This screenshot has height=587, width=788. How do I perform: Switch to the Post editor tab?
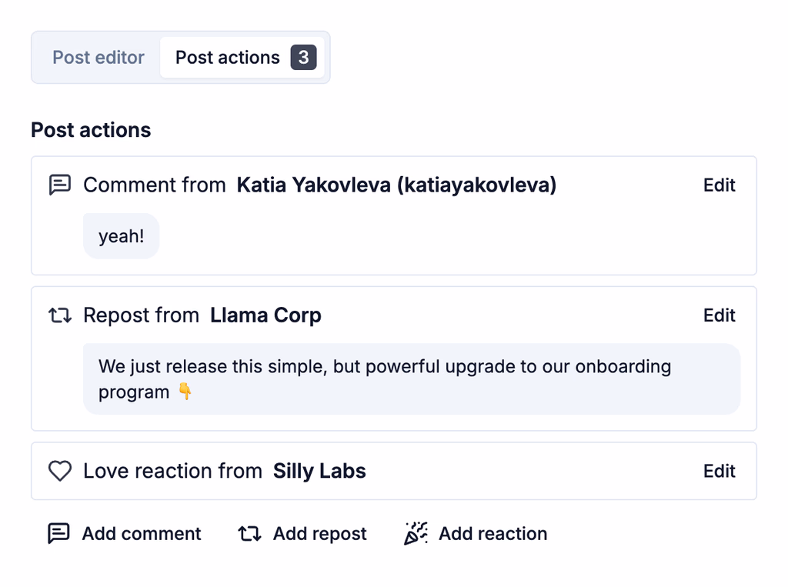click(x=98, y=58)
